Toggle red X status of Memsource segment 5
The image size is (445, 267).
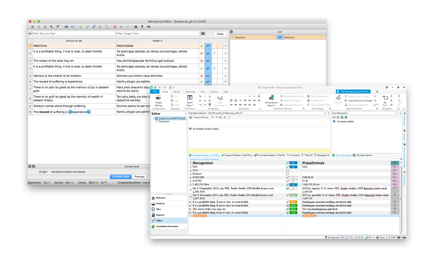pyautogui.click(x=202, y=76)
